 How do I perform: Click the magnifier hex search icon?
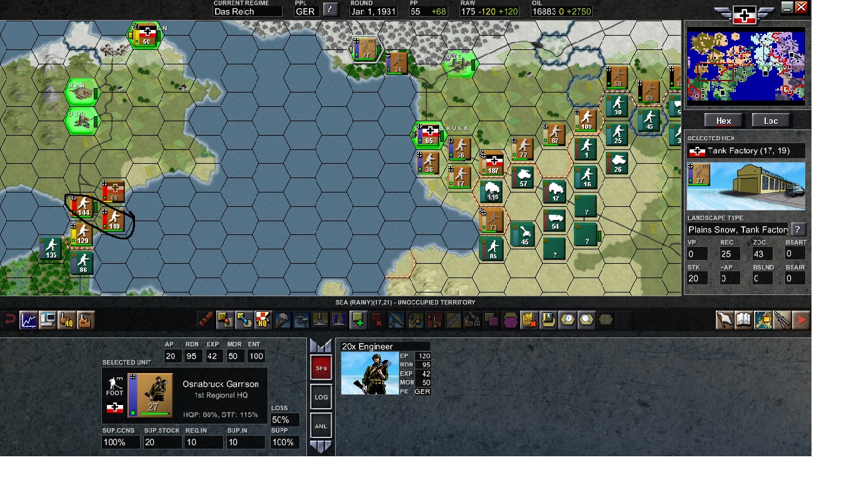tap(586, 321)
